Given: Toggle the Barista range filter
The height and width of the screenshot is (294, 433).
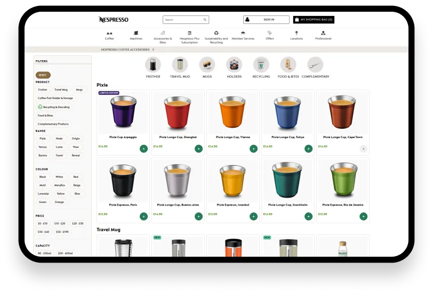Looking at the screenshot, I should (x=43, y=156).
